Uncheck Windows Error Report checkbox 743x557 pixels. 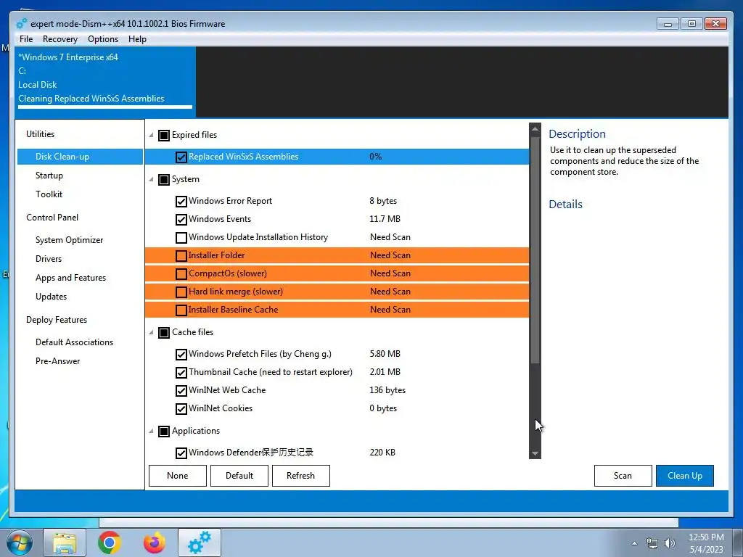click(x=181, y=202)
